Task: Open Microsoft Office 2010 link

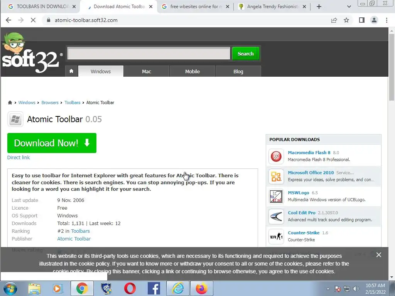Action: click(x=311, y=173)
